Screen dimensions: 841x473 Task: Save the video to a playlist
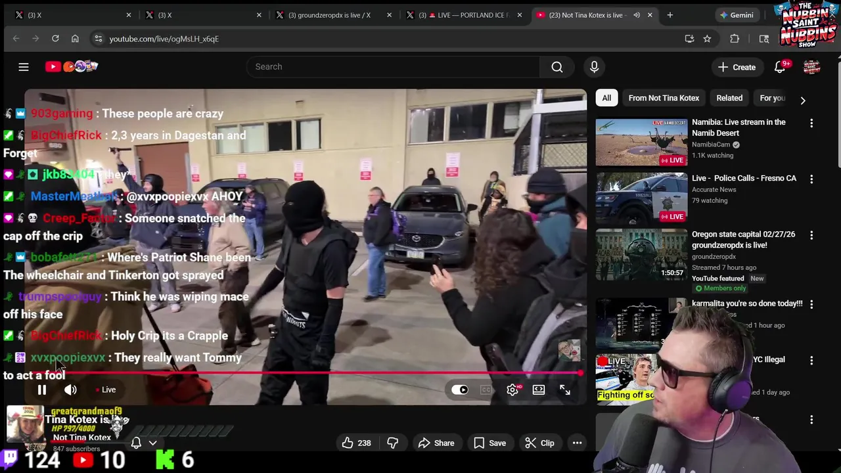click(489, 443)
